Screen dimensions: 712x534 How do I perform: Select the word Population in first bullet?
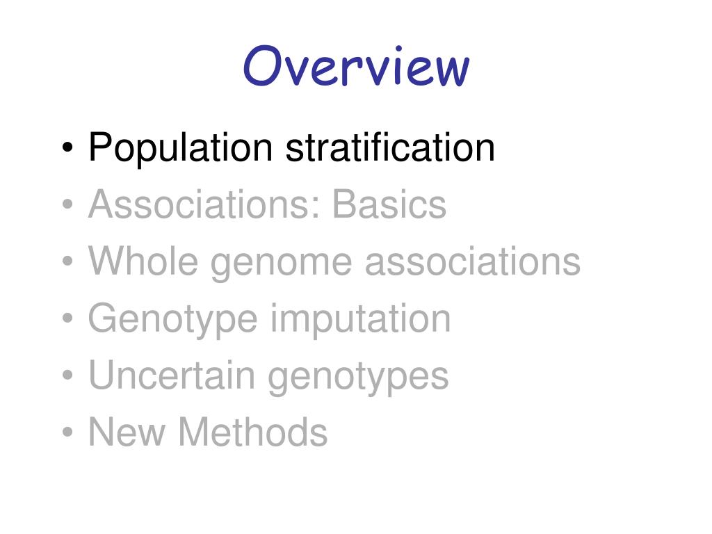(x=180, y=148)
